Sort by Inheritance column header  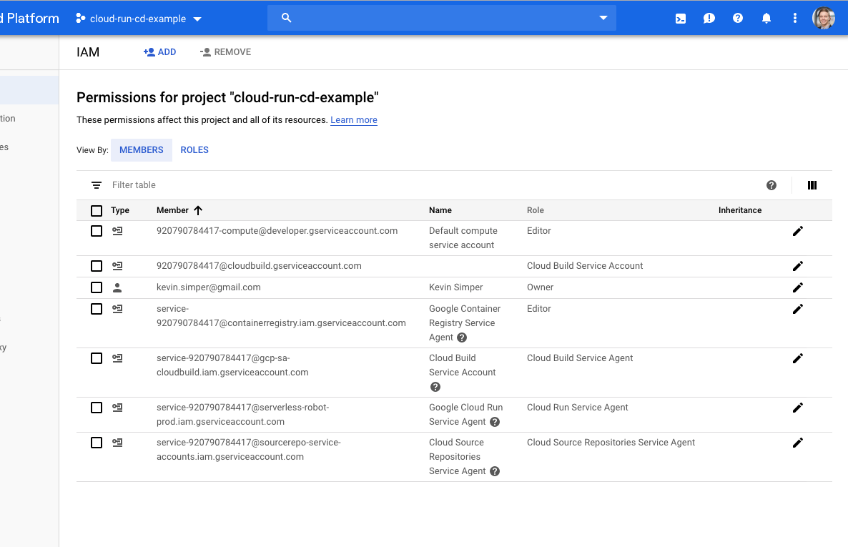740,210
